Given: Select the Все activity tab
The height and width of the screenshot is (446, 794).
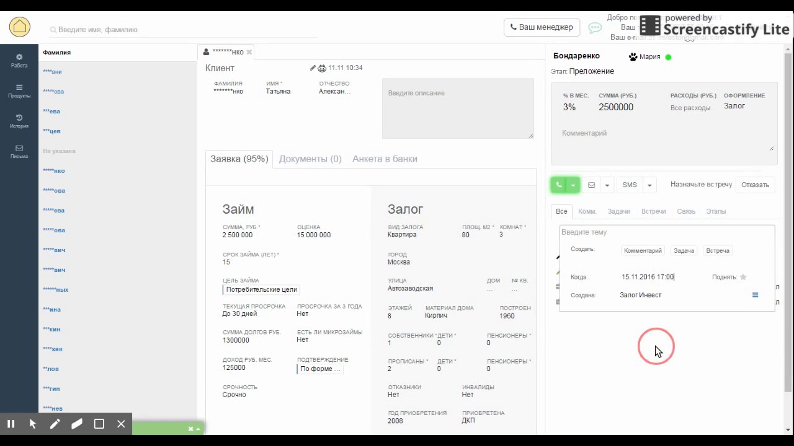Looking at the screenshot, I should [561, 211].
